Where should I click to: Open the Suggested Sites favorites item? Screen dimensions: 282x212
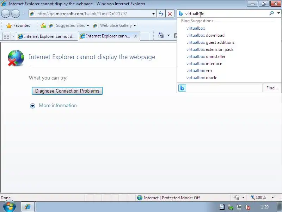67,25
